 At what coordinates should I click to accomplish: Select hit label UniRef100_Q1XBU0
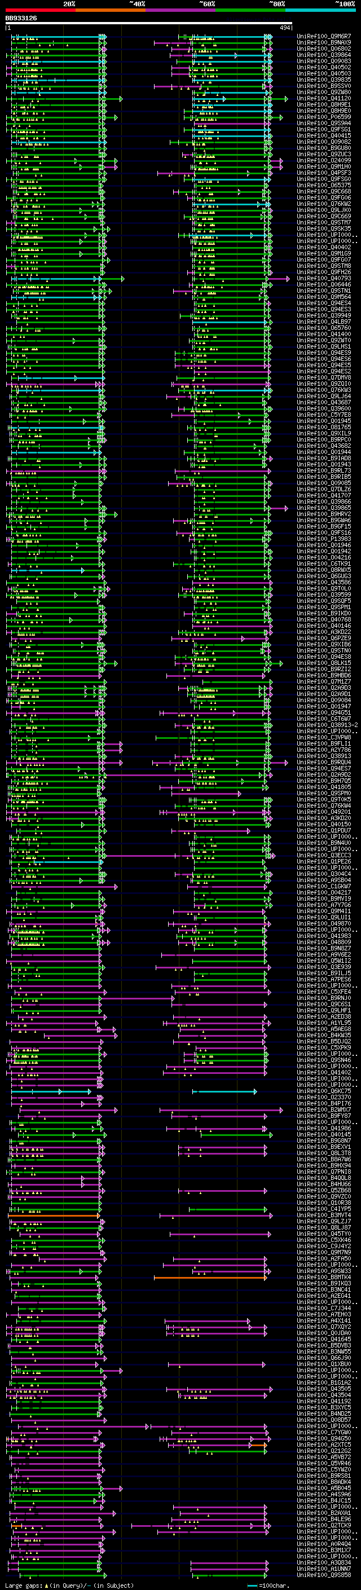click(324, 1364)
